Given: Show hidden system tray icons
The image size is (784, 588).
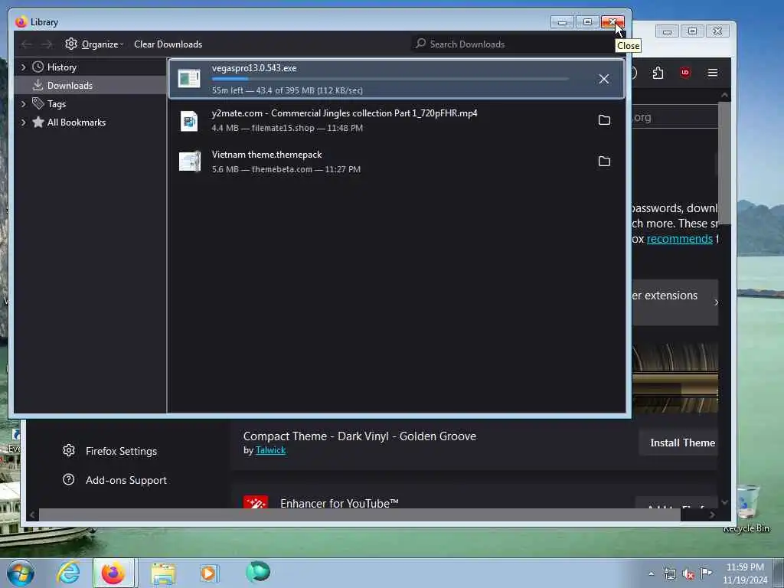Looking at the screenshot, I should pyautogui.click(x=651, y=574).
